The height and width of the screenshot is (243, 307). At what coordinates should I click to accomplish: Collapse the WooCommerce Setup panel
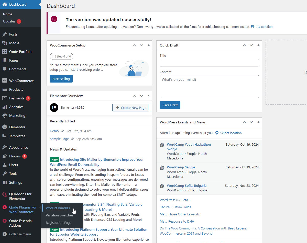coord(149,45)
